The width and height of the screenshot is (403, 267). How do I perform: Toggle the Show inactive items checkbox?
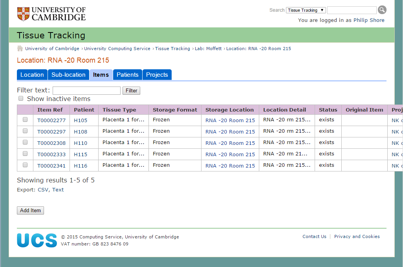[21, 98]
